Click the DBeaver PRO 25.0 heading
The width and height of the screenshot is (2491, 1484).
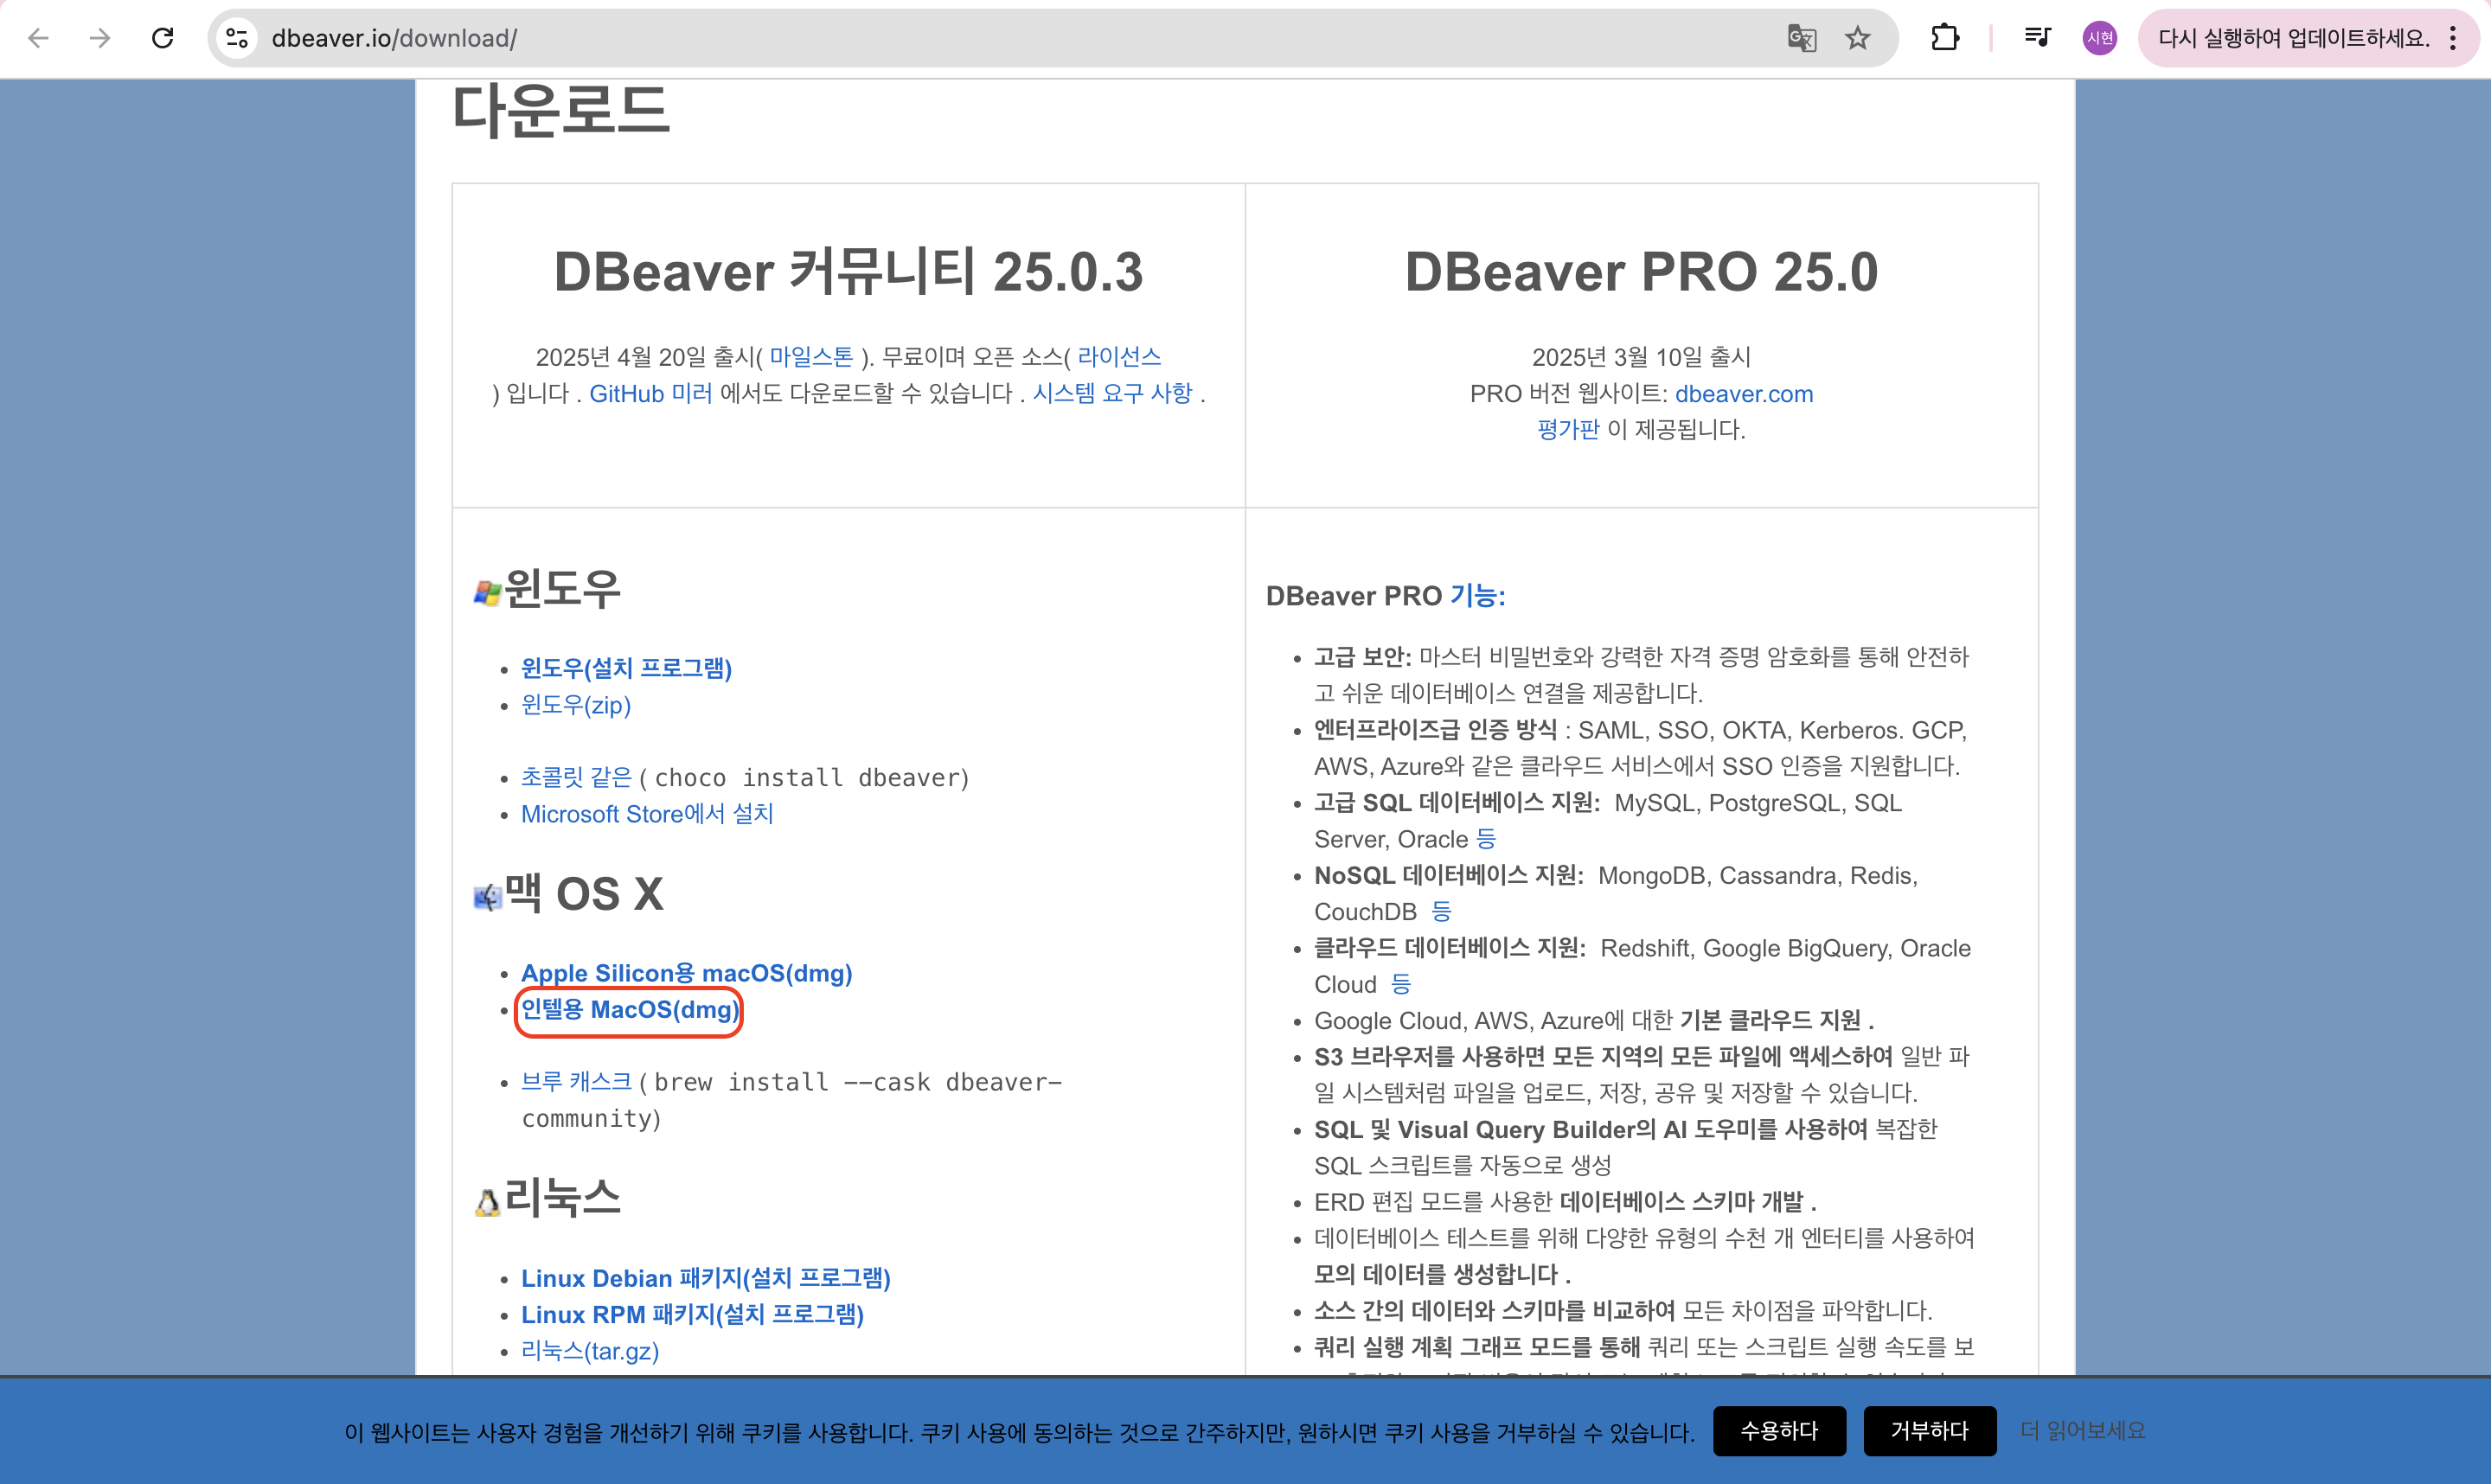(x=1641, y=272)
